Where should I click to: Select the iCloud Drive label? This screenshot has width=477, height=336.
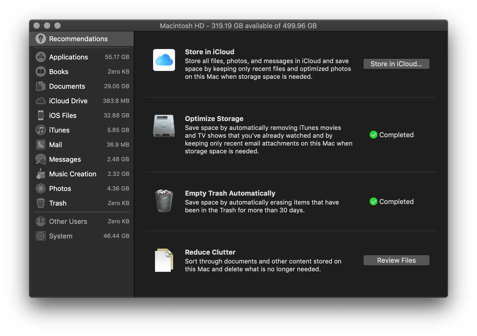pyautogui.click(x=68, y=101)
